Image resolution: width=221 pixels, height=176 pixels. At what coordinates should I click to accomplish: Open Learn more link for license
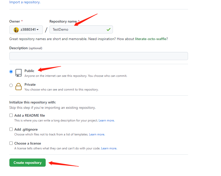109,148
